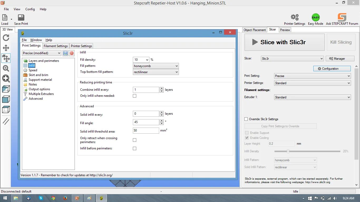Open the Output options section
Screen dimensions: 360x202
coord(39,89)
